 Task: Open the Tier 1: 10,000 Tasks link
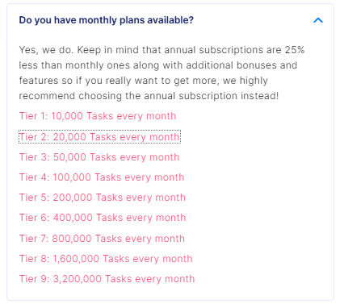[x=98, y=116]
